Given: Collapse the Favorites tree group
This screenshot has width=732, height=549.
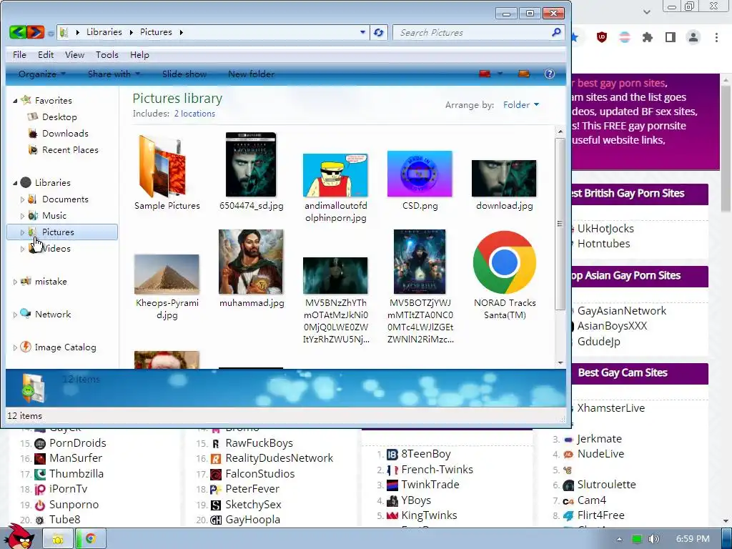Looking at the screenshot, I should coord(15,101).
